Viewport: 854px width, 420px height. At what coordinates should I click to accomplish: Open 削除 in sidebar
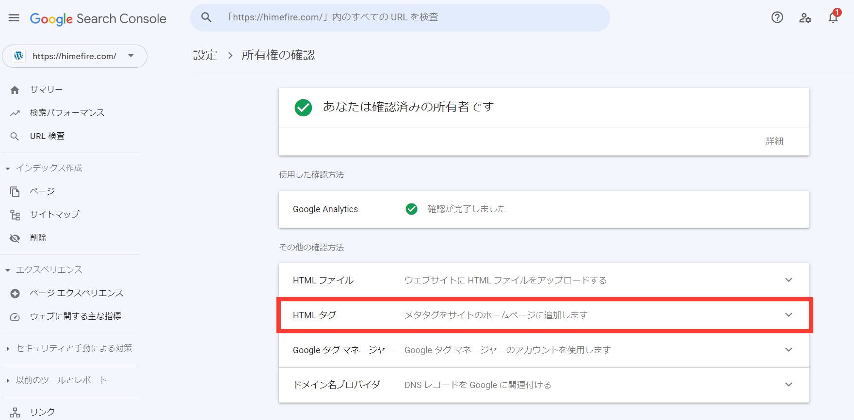pos(38,238)
